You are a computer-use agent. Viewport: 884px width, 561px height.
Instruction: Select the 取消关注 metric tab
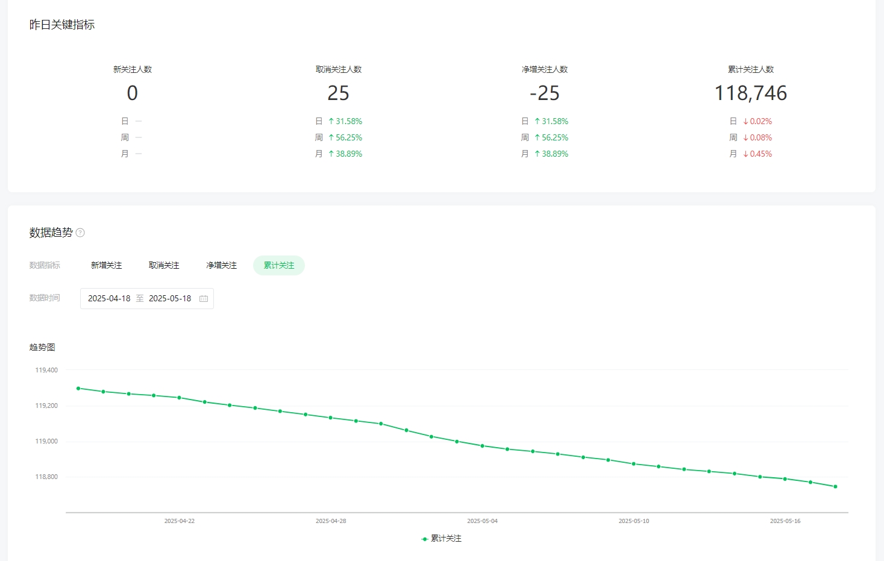164,266
